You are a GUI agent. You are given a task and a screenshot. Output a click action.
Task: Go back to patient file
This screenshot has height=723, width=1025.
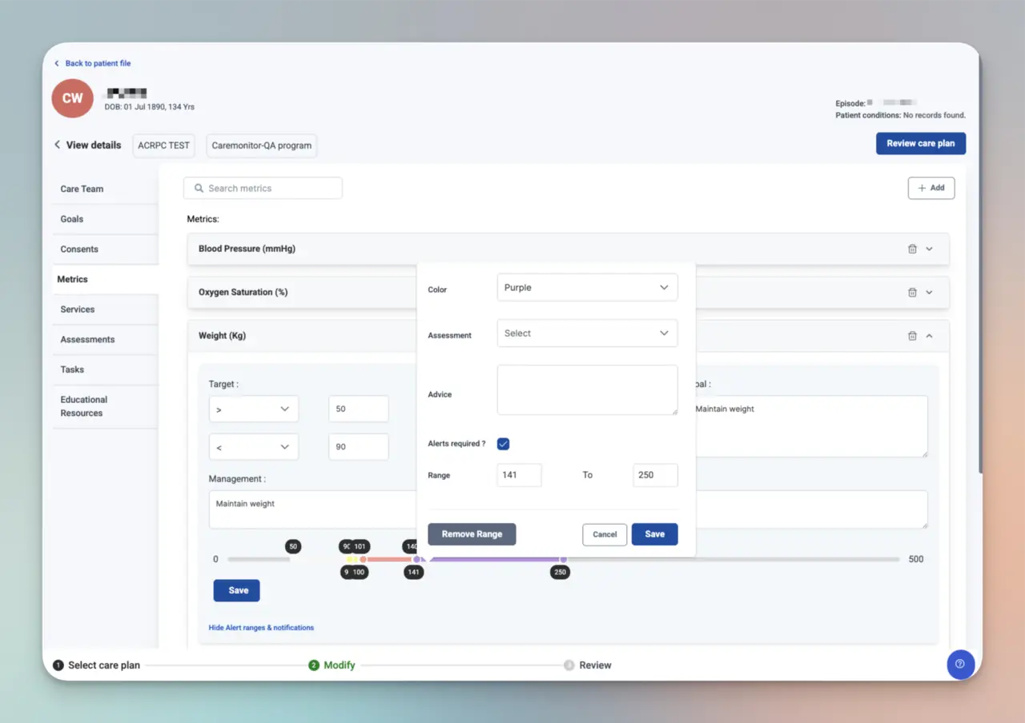(x=92, y=63)
